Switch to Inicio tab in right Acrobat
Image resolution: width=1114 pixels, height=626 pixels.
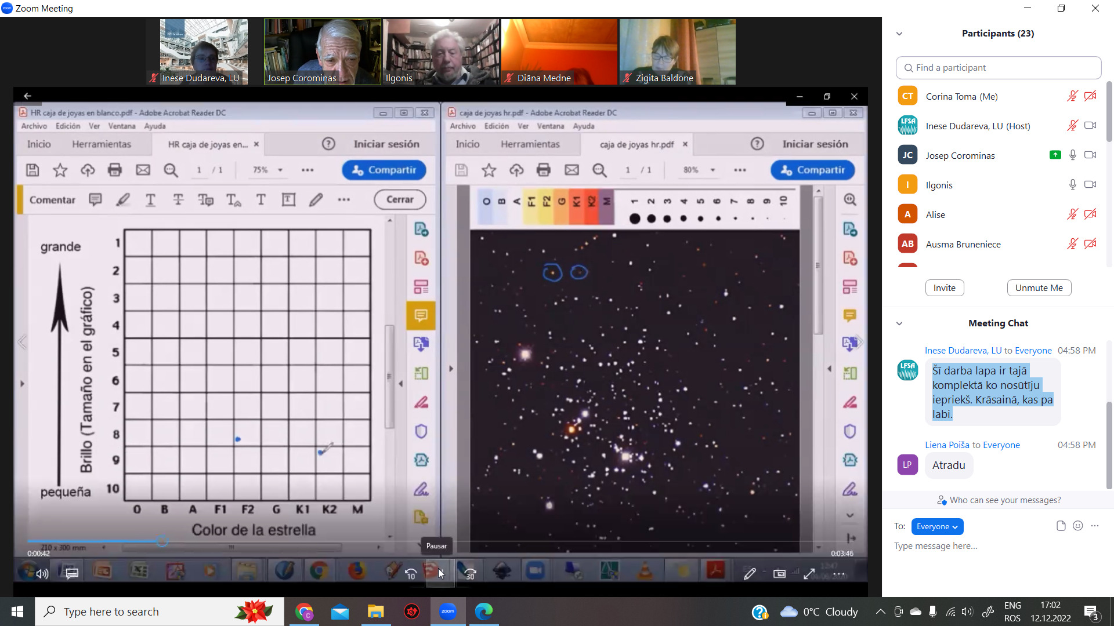tap(468, 144)
